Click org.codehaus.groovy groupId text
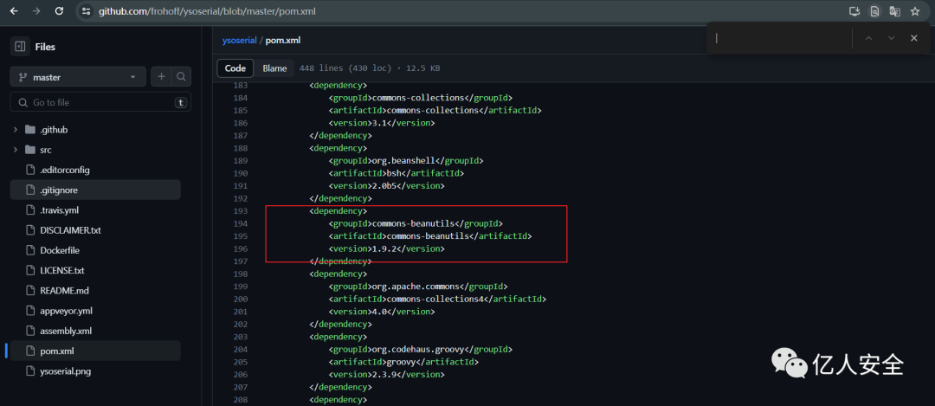Viewport: 935px width, 406px height. coord(418,349)
